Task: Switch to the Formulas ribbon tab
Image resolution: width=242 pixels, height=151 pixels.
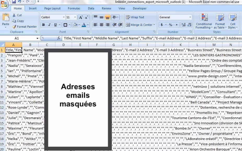Action: (74, 8)
